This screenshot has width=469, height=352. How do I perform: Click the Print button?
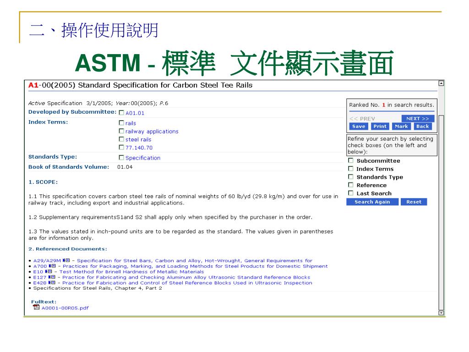[380, 126]
